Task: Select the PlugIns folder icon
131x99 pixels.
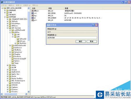Action: point(13,54)
